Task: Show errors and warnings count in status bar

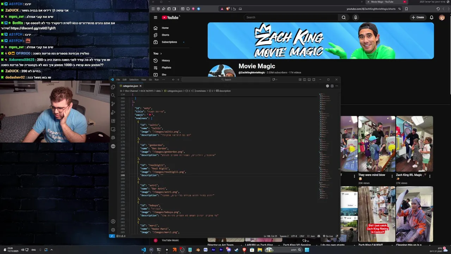Action: click(x=120, y=236)
